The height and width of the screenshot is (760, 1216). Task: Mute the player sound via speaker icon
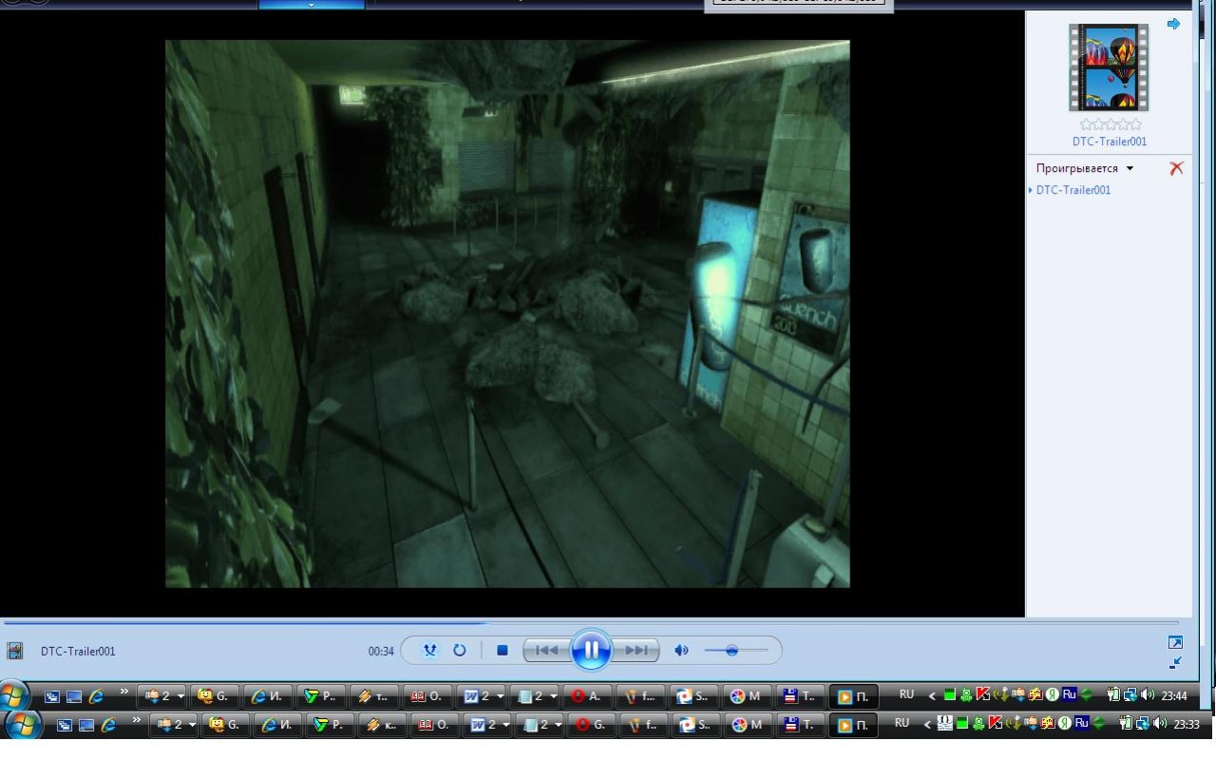681,651
